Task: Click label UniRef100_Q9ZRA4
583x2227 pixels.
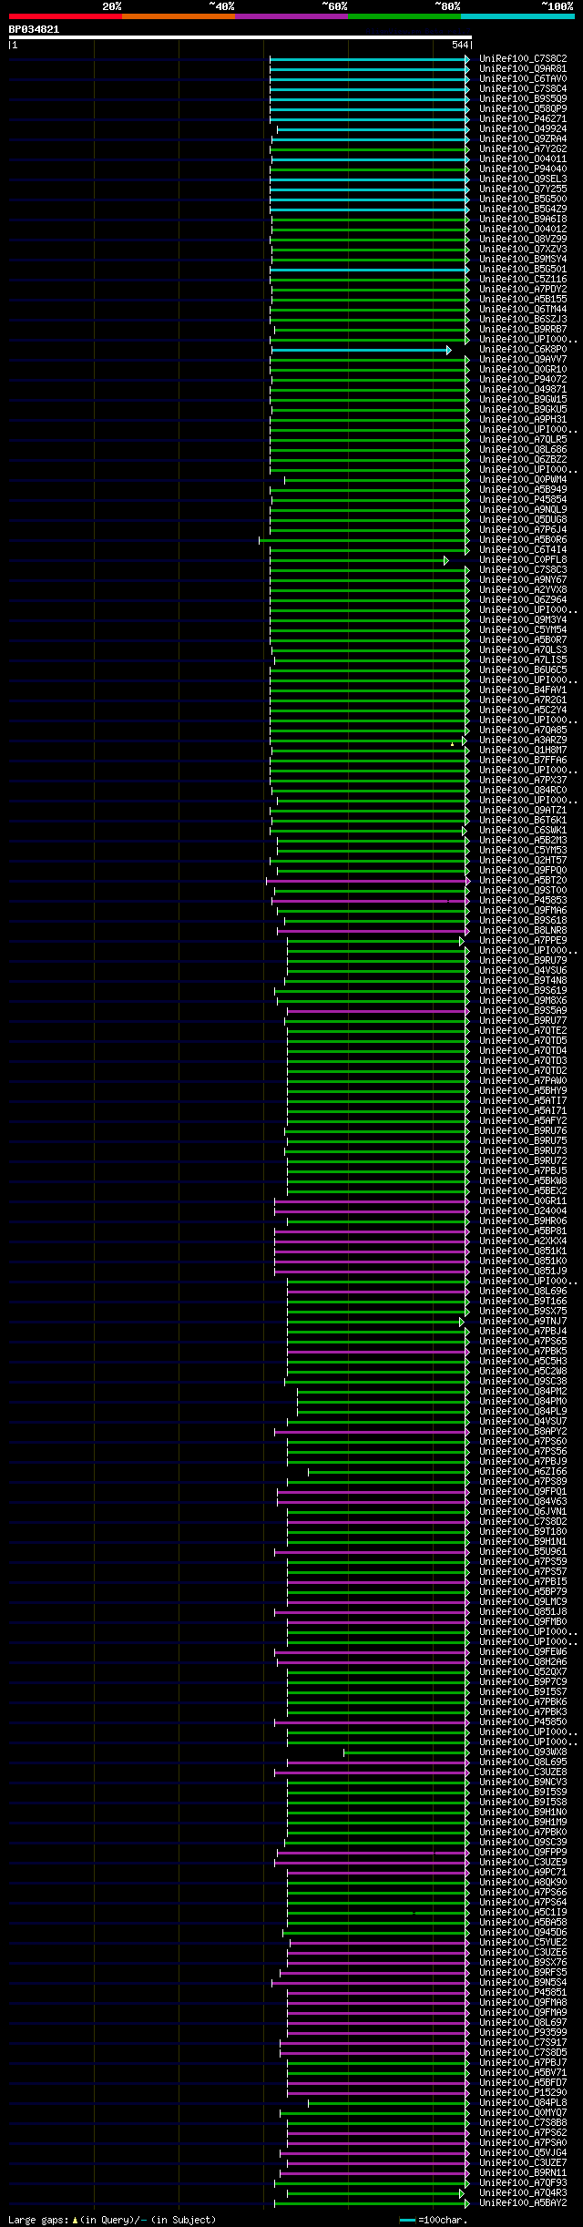Action: coord(523,139)
